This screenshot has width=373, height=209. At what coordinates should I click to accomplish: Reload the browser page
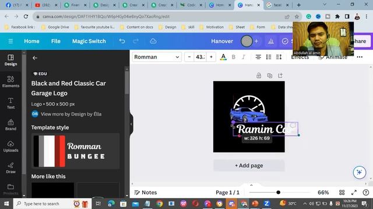coord(26,16)
